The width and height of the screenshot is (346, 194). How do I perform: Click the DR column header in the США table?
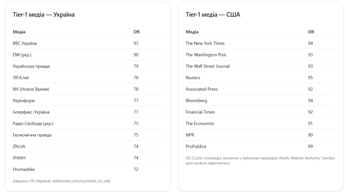tap(311, 32)
